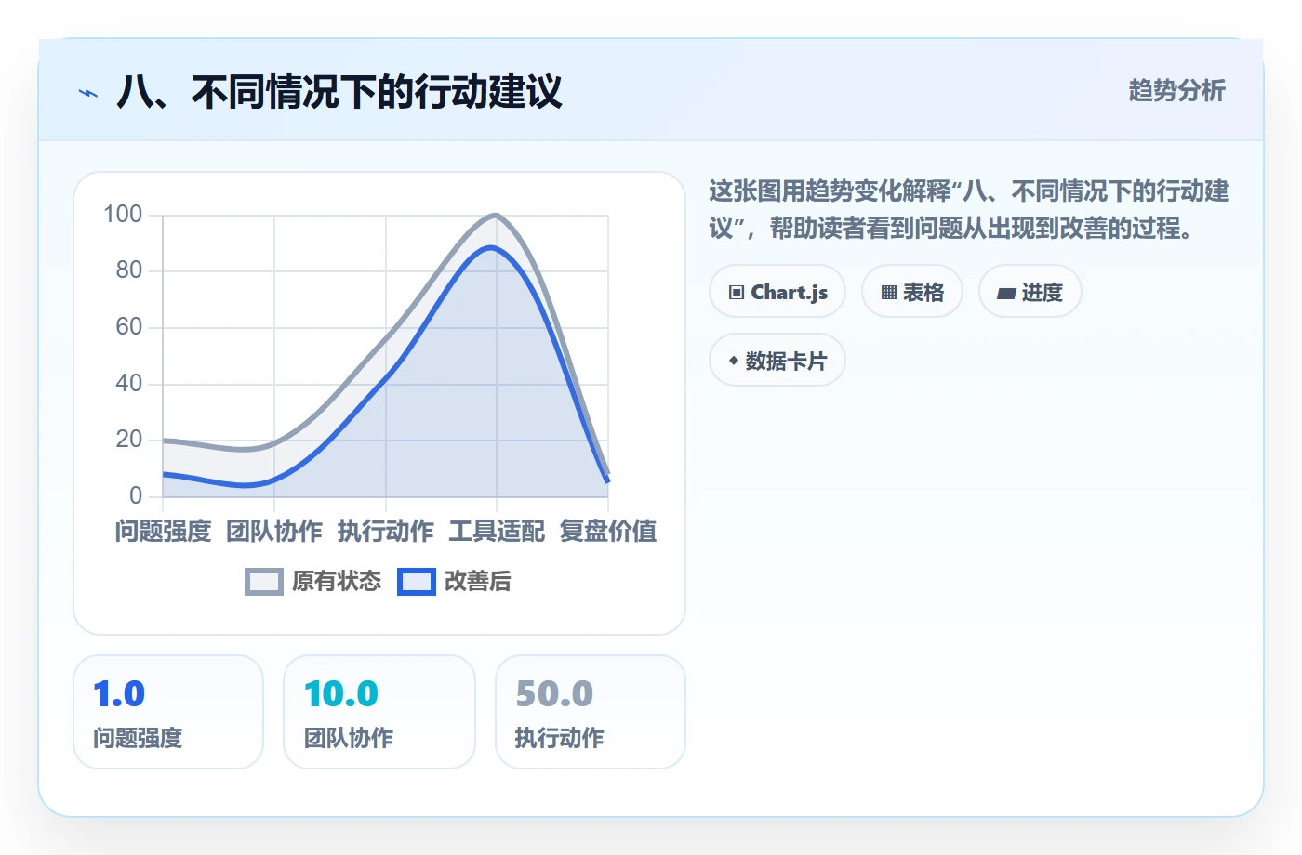Select the 进度 tag
Screen dimensions: 1302x855
point(1030,292)
